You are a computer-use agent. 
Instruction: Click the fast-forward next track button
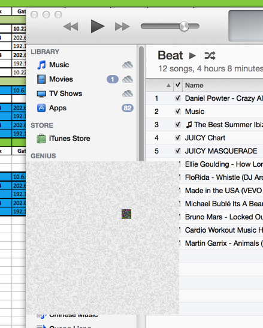(x=122, y=26)
